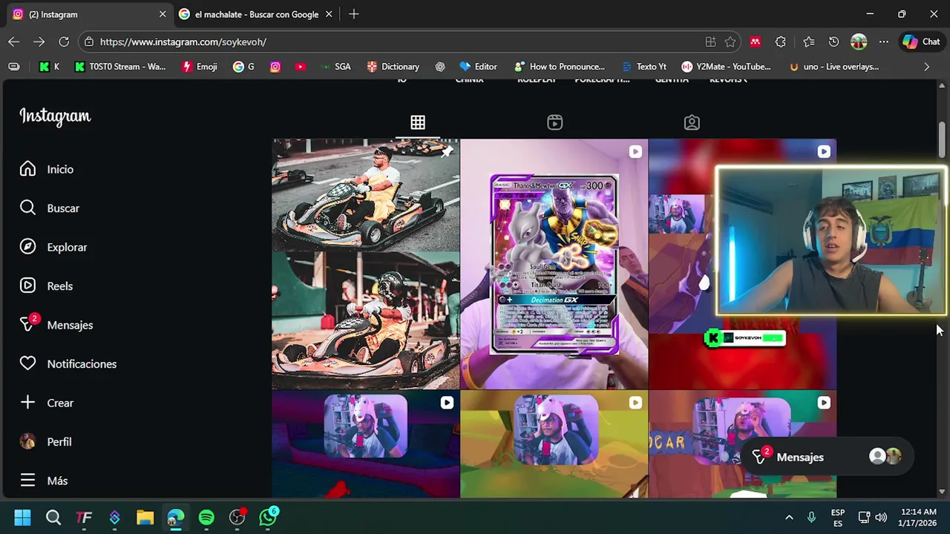Viewport: 950px width, 534px height.
Task: Switch to the posts grid tab
Action: 418,122
